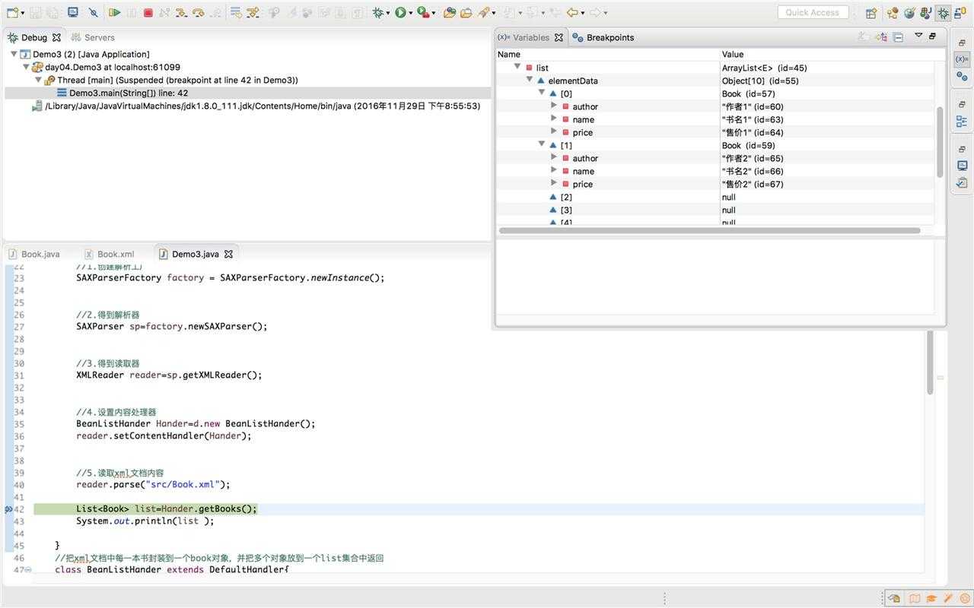Open the Variables view menu triangle
Viewport: 974px width, 608px height.
pos(918,36)
